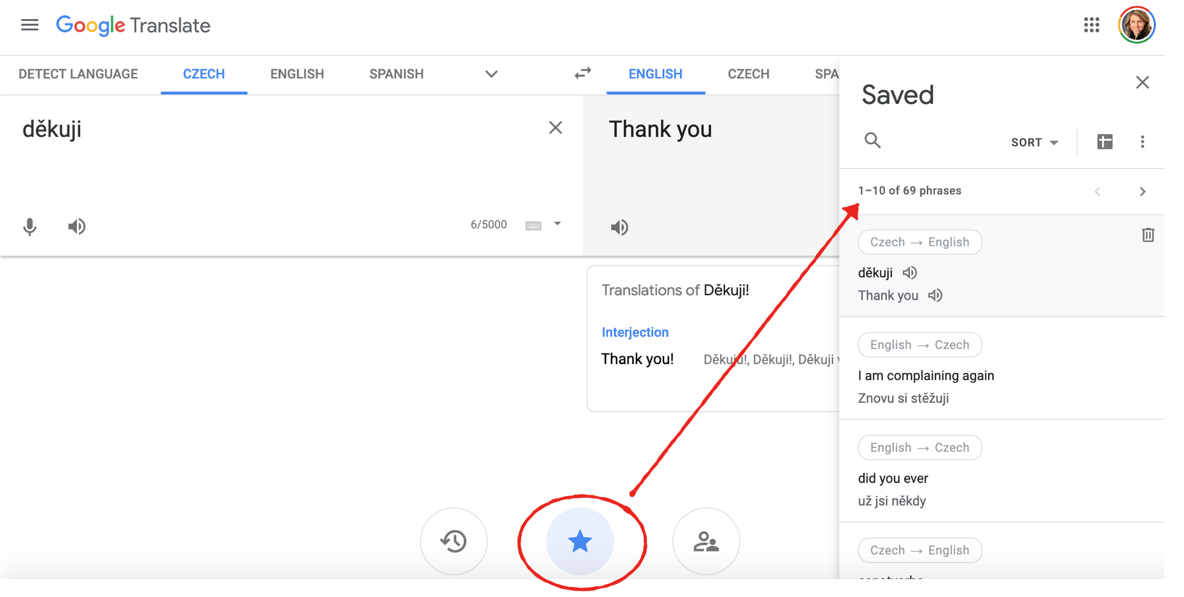The height and width of the screenshot is (597, 1184).
Task: Go to next page of saved phrases
Action: click(x=1142, y=191)
